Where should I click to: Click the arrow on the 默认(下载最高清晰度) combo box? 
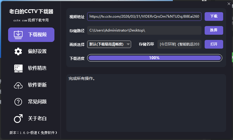pos(128,44)
